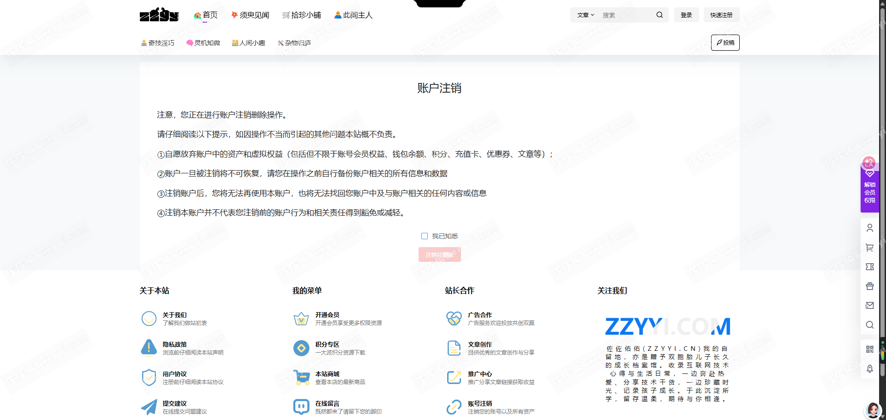
Task: Click the 关于我们 smiley circle icon
Action: [149, 319]
